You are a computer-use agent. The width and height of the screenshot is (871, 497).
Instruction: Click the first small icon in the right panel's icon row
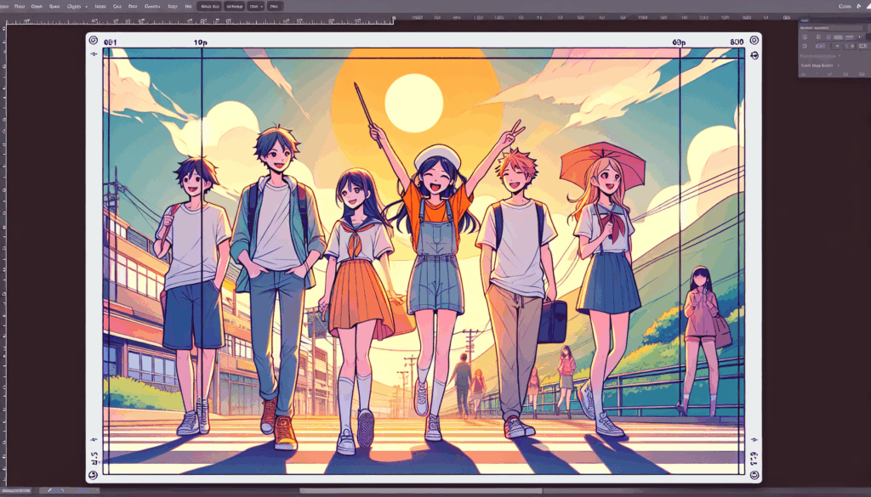point(806,38)
